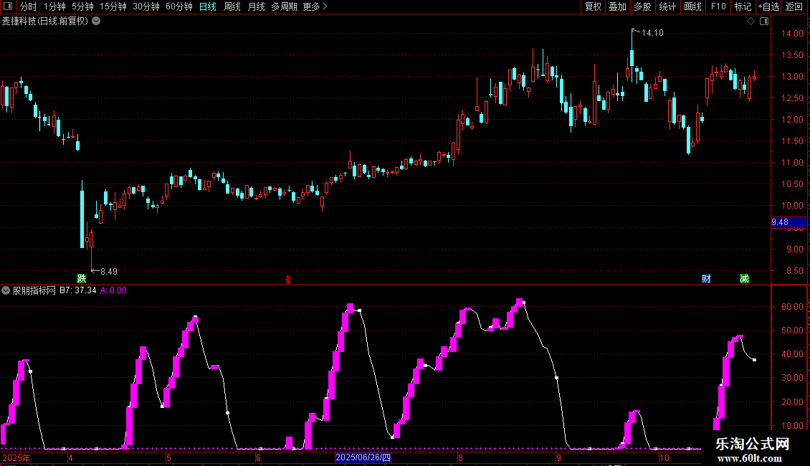810x466 pixels.
Task: Click the panel layout icon at top-left
Action: click(x=8, y=6)
